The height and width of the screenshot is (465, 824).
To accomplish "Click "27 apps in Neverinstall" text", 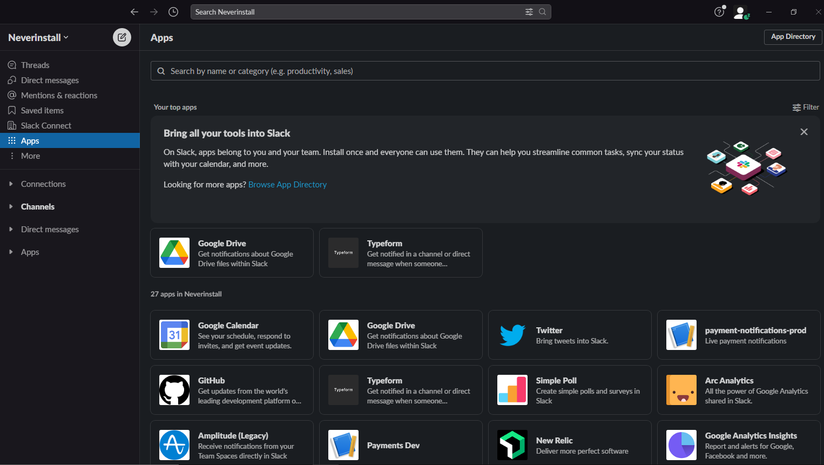I will [186, 294].
